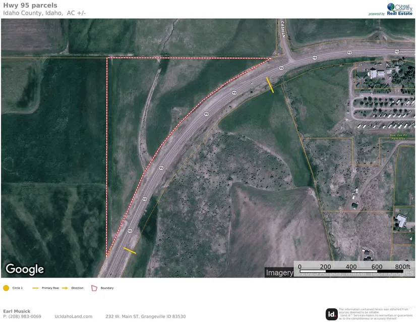This screenshot has height=322, width=416.
Task: Click the Imagery attribution text
Action: (279, 273)
